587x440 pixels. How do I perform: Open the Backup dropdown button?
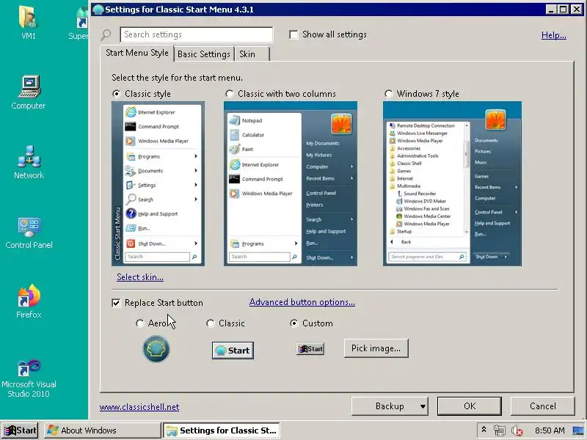point(390,406)
